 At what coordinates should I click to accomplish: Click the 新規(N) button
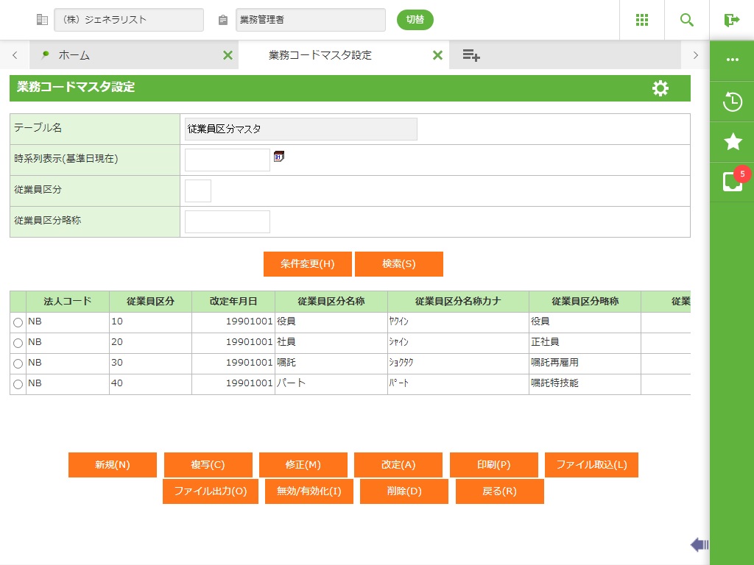click(x=112, y=465)
